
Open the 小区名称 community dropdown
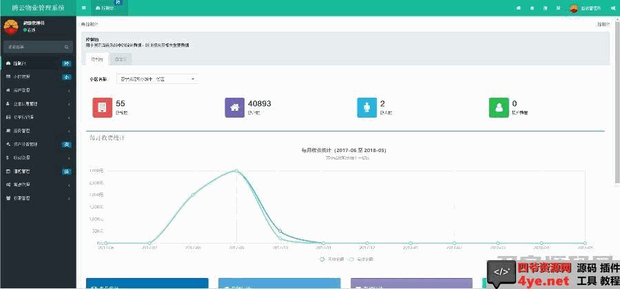156,79
